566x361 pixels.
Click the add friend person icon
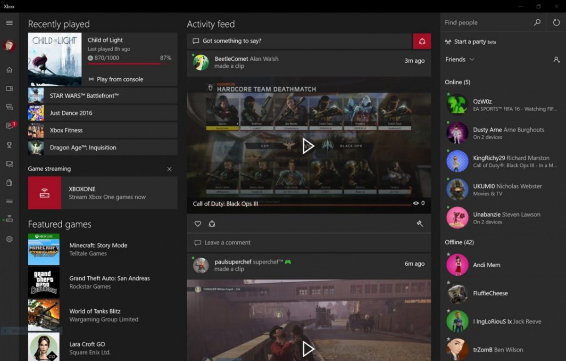coord(557,60)
